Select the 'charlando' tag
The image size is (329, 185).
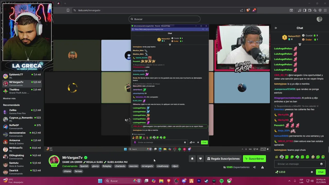point(120,166)
